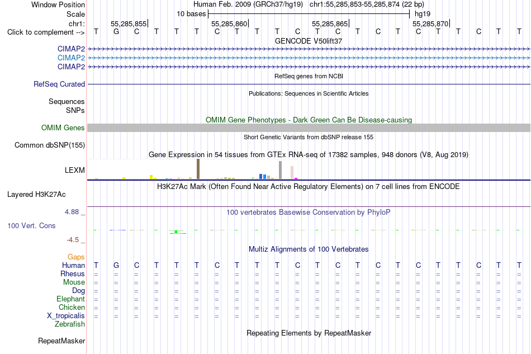Select the X_tropicalis alignment row label
The height and width of the screenshot is (354, 531).
coord(66,316)
